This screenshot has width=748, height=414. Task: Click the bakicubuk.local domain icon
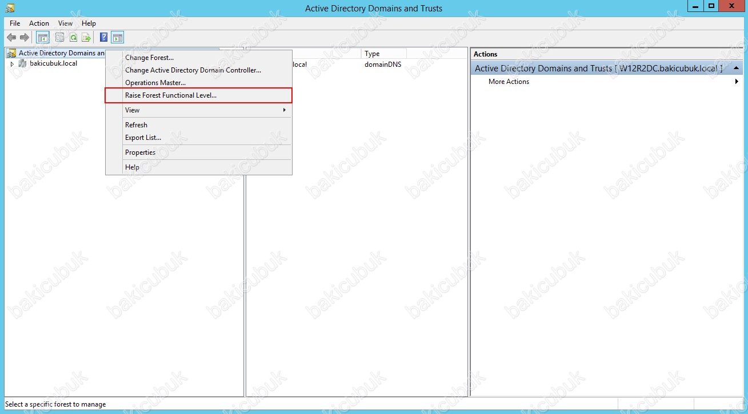[22, 63]
